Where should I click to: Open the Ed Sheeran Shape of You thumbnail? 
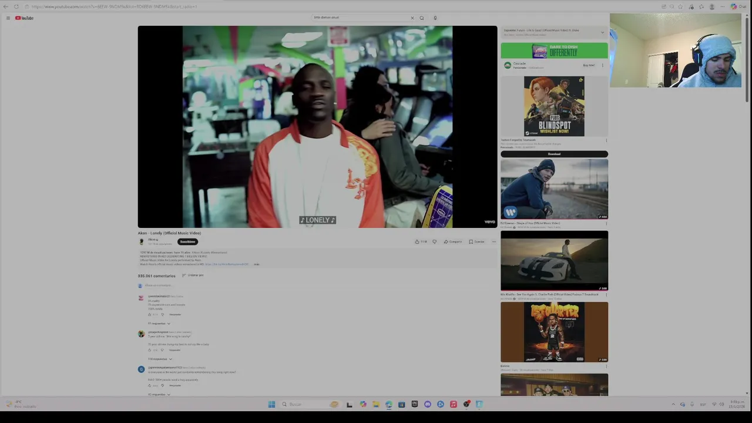tap(554, 189)
